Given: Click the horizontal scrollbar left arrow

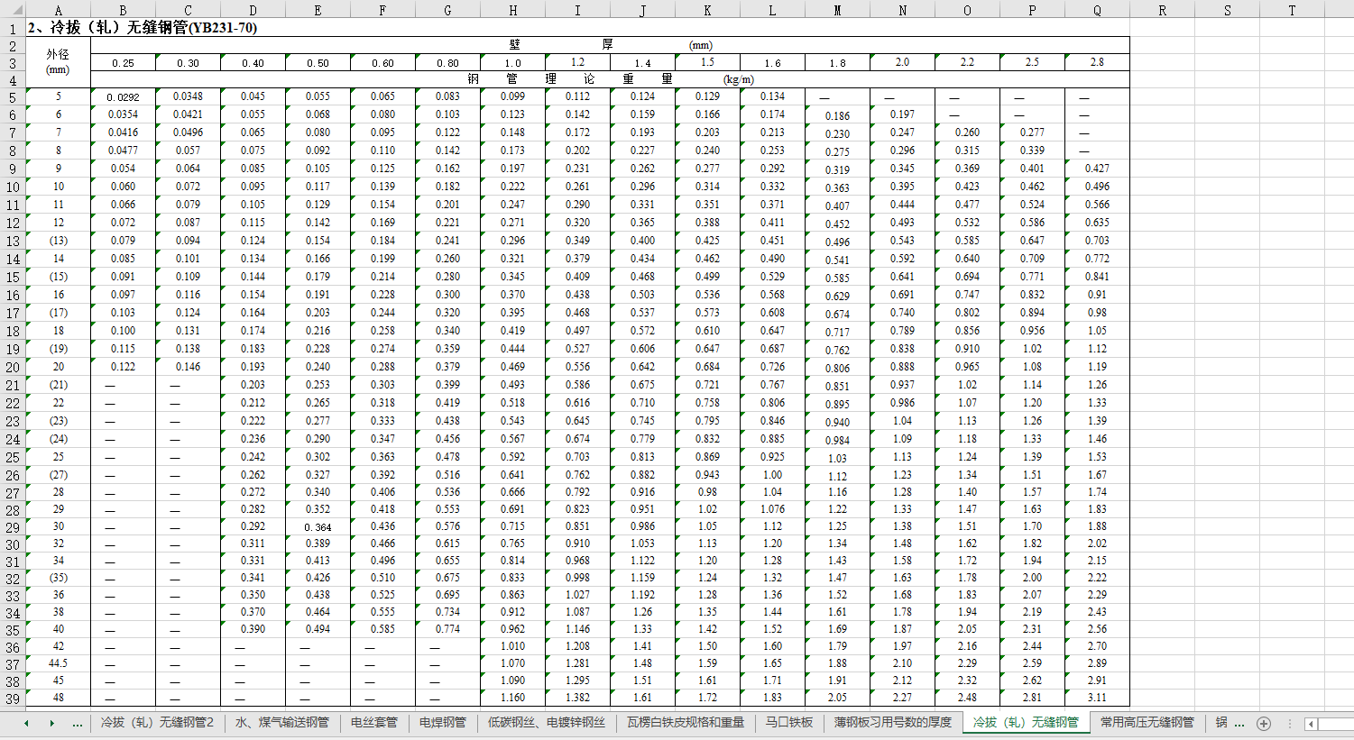Looking at the screenshot, I should click(1311, 724).
